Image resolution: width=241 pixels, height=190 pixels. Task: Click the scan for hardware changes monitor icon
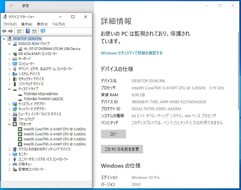point(43,31)
